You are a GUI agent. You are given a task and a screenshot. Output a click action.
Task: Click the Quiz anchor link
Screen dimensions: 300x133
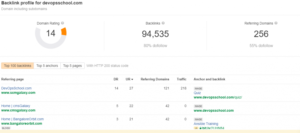197,93
